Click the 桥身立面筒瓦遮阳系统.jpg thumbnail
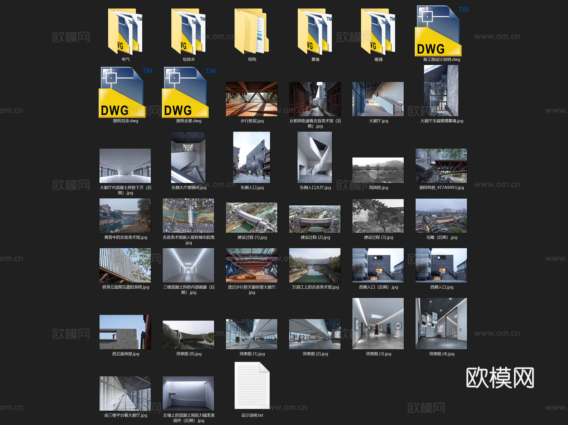The image size is (568, 425). (x=125, y=265)
